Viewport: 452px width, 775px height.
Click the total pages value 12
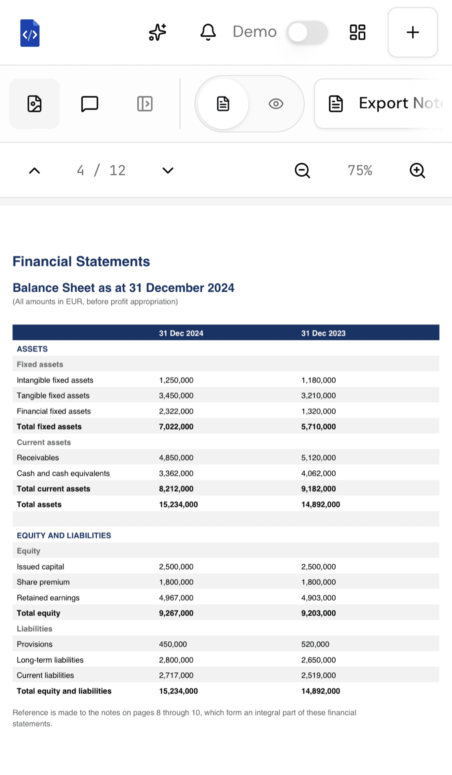coord(117,170)
